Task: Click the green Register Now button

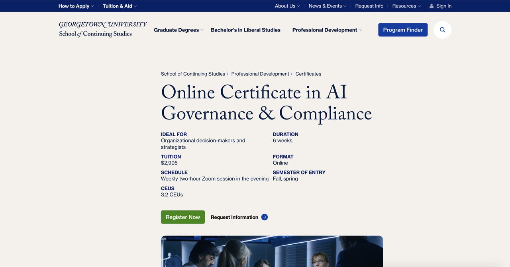Action: [x=183, y=217]
